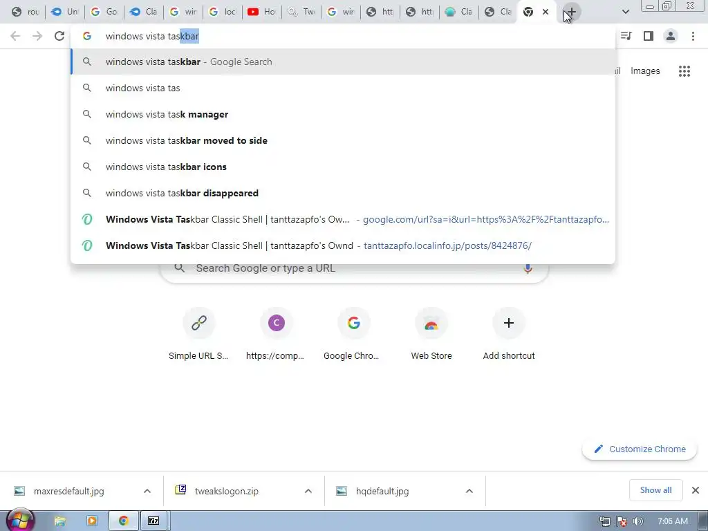708x531 pixels.
Task: Open the media player taskbar icon
Action: pos(92,521)
